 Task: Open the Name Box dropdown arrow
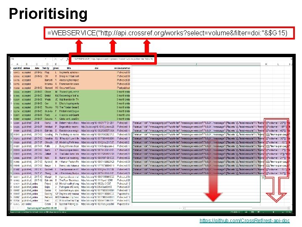point(46,59)
